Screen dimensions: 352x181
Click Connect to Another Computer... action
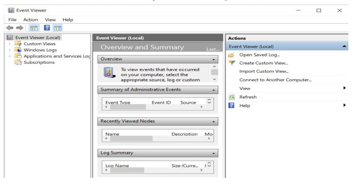click(x=276, y=80)
